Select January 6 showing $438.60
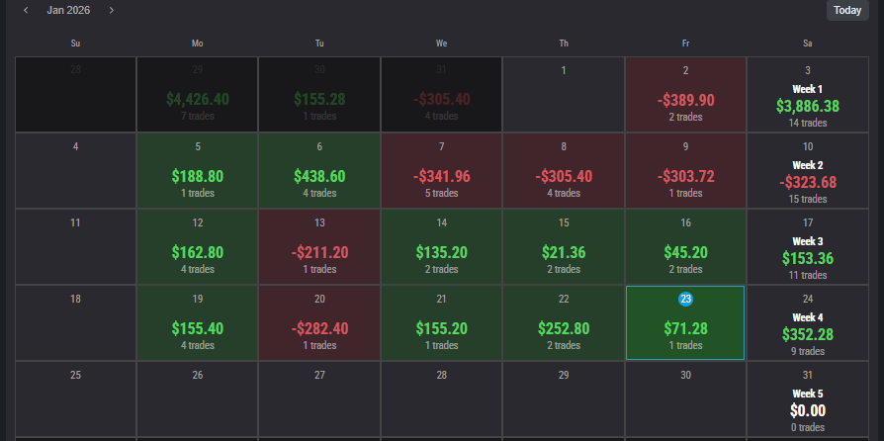884x441 pixels. click(x=319, y=171)
